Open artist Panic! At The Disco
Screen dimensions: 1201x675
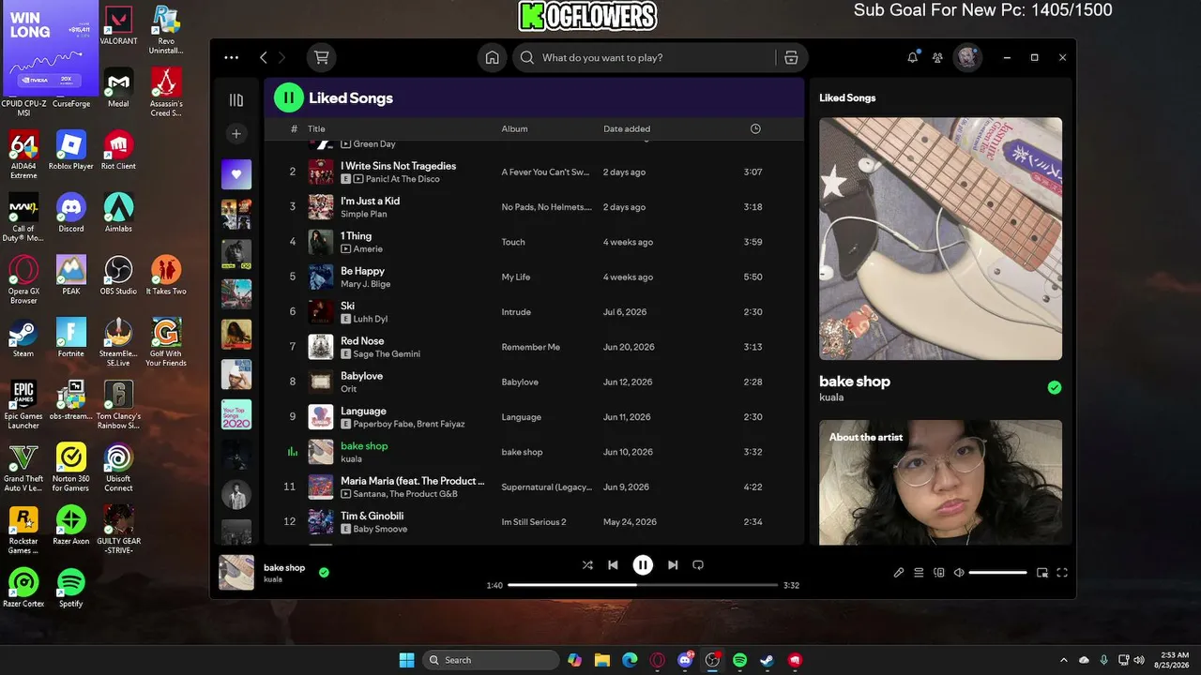[x=403, y=179]
